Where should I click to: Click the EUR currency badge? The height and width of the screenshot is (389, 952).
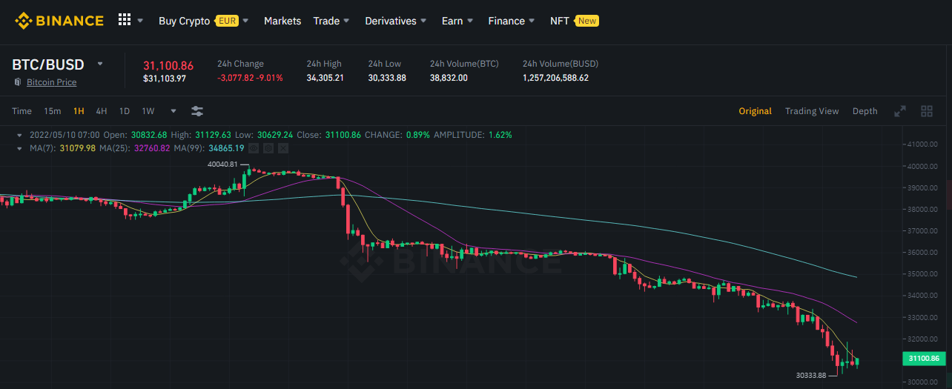click(227, 21)
